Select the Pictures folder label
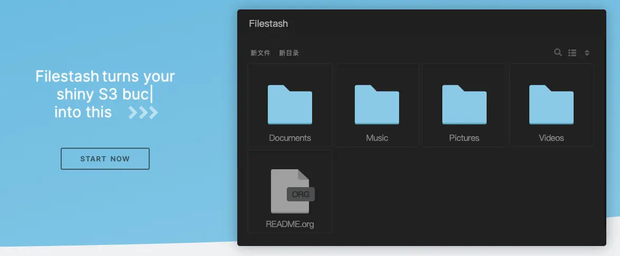The width and height of the screenshot is (620, 256). (x=464, y=138)
